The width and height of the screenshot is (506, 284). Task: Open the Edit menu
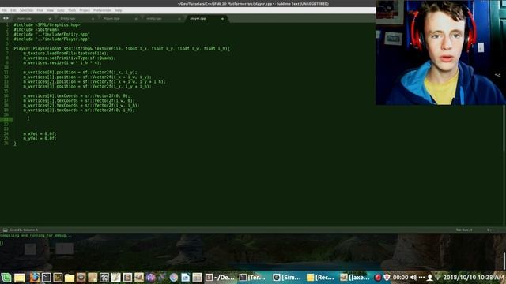[13, 10]
